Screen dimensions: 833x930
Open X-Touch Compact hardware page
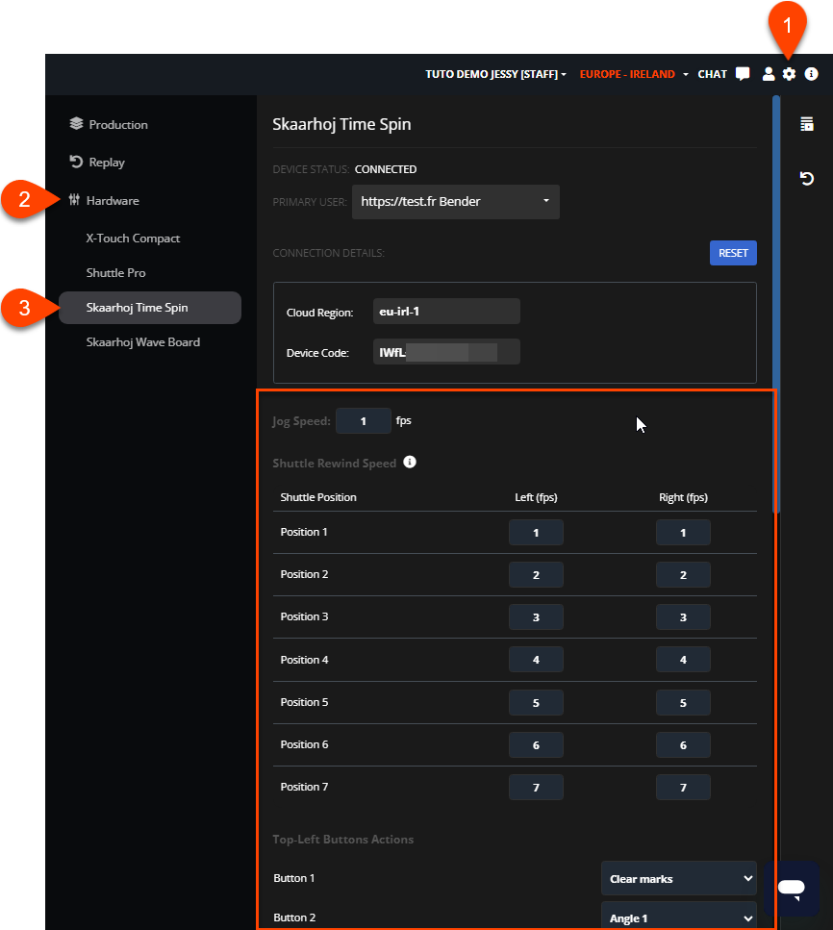click(133, 239)
